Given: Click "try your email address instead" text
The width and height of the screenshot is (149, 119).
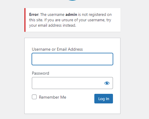Looking at the screenshot, I should coord(70,23).
